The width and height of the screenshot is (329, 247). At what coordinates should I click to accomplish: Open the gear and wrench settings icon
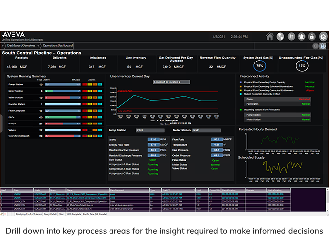click(323, 37)
